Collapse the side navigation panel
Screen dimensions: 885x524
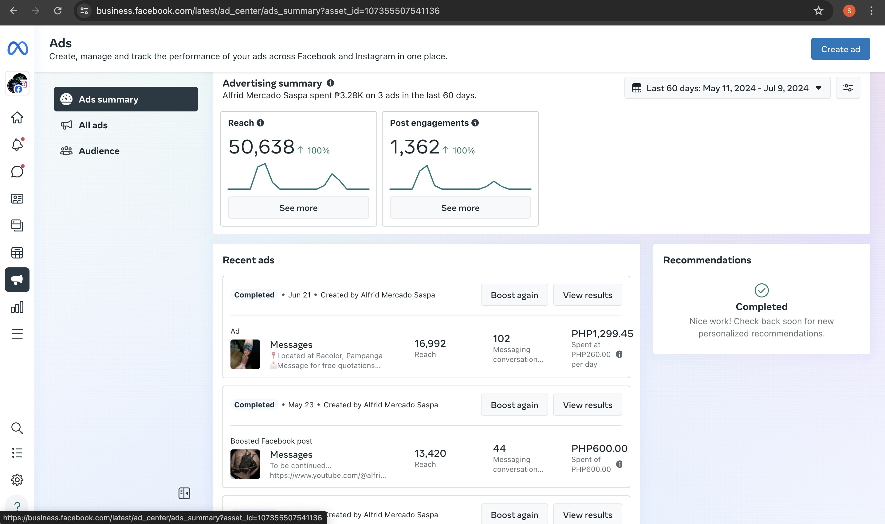pyautogui.click(x=184, y=493)
